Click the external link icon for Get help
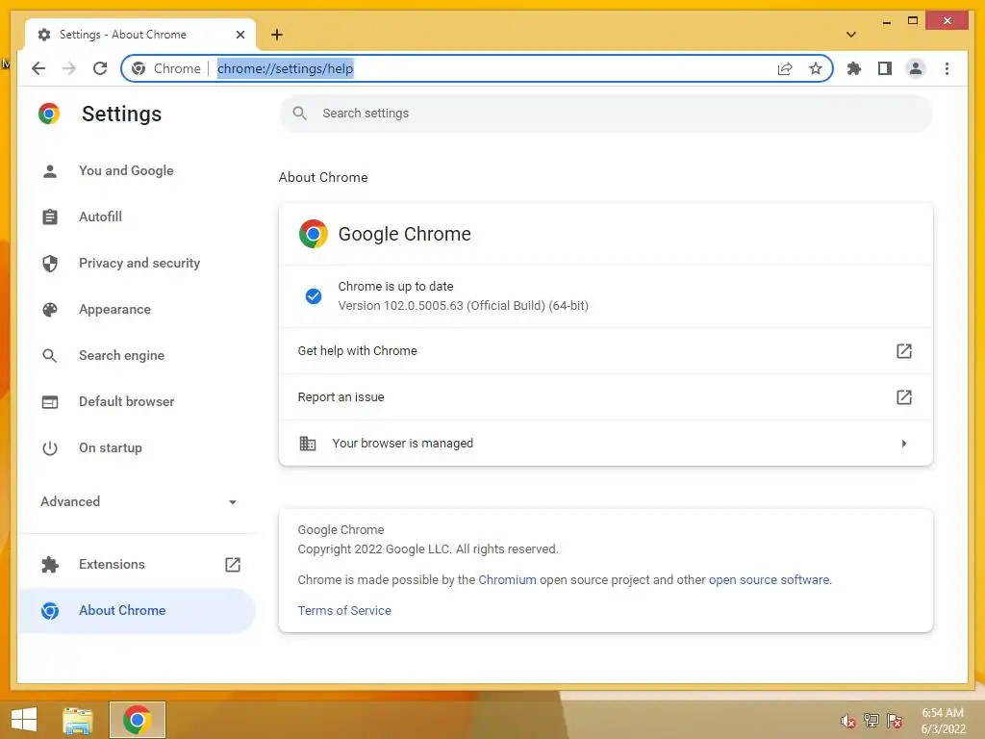The height and width of the screenshot is (739, 985). (903, 350)
